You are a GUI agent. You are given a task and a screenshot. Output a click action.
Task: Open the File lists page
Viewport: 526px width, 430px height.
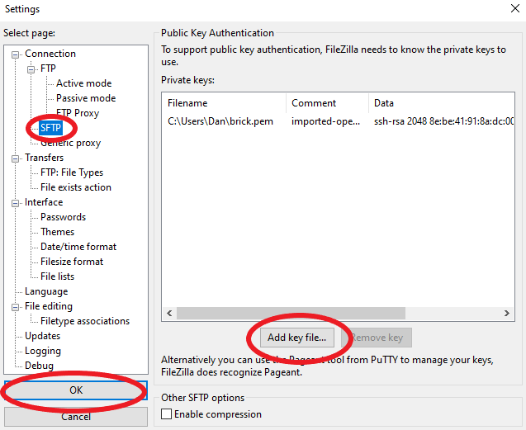tap(57, 276)
